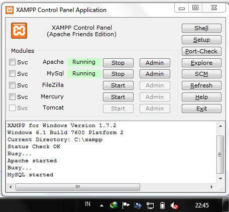Click the vertical scrollbar thumb in log
Image resolution: width=229 pixels, height=212 pixels.
pyautogui.click(x=220, y=155)
